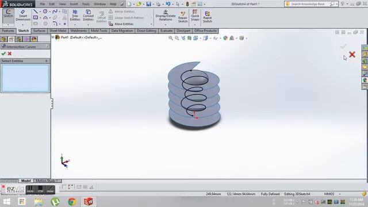Click the Zoom to Area icon
Viewport: 368px width, 207px height.
click(177, 38)
